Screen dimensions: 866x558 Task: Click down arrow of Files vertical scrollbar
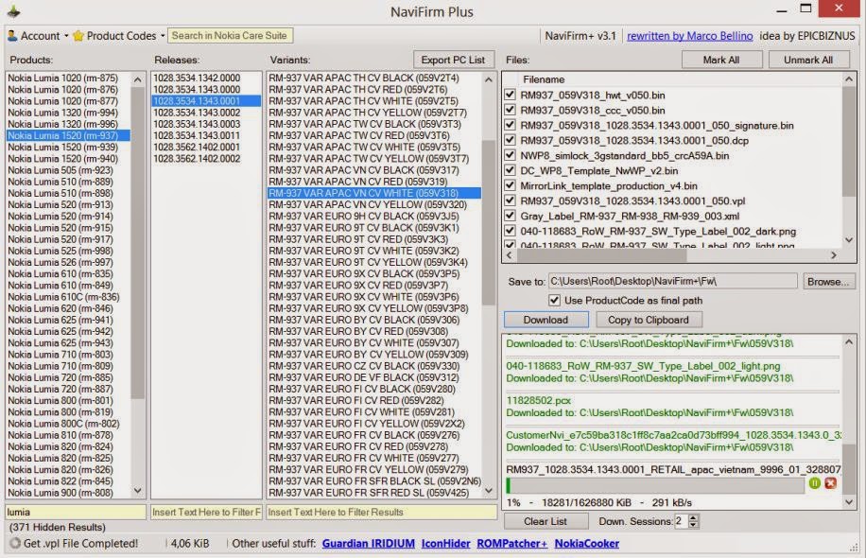coord(849,240)
